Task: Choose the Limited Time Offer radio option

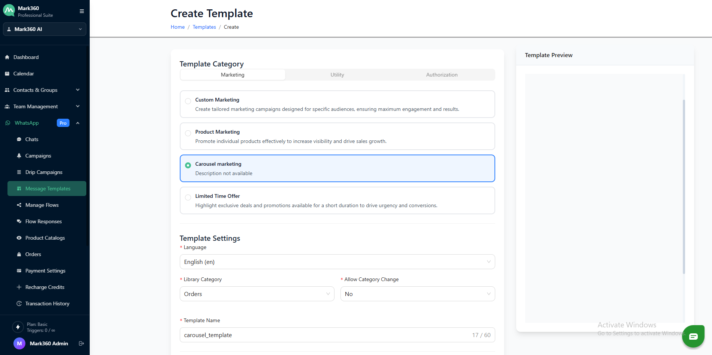Action: pyautogui.click(x=188, y=197)
